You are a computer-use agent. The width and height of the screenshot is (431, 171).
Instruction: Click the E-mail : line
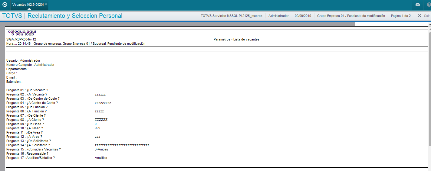tap(12, 78)
